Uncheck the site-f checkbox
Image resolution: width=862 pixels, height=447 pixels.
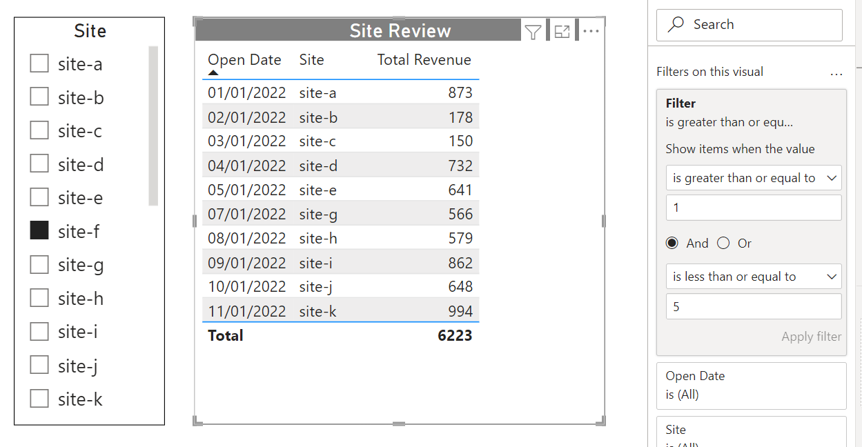click(39, 231)
